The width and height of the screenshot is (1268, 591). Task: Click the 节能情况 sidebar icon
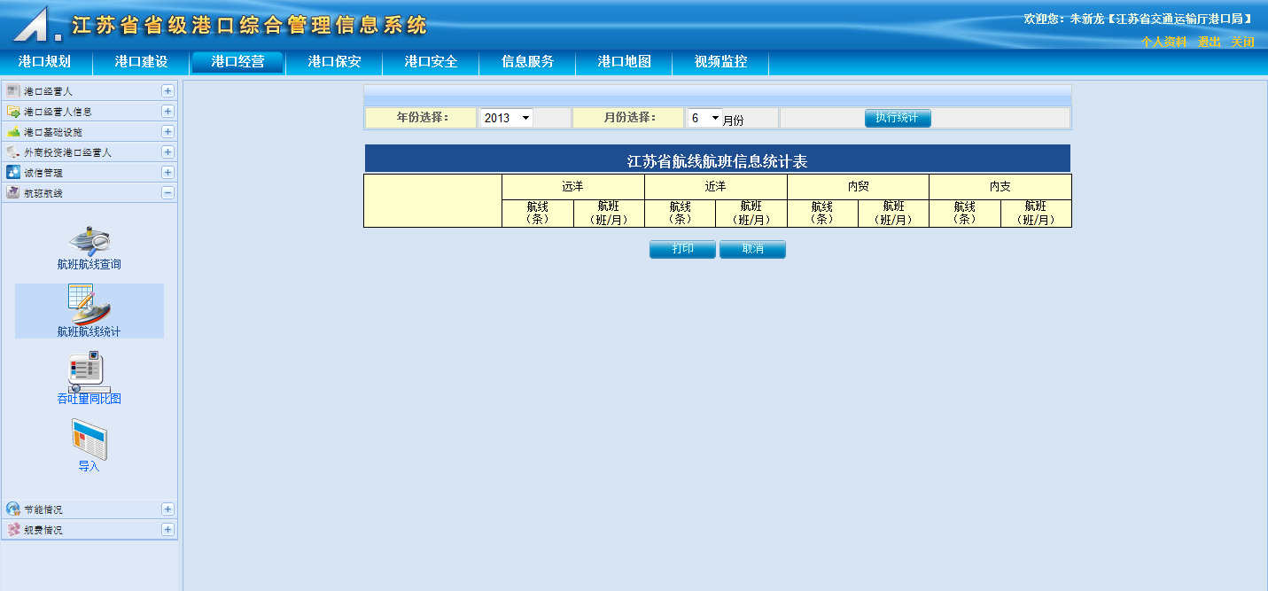13,509
